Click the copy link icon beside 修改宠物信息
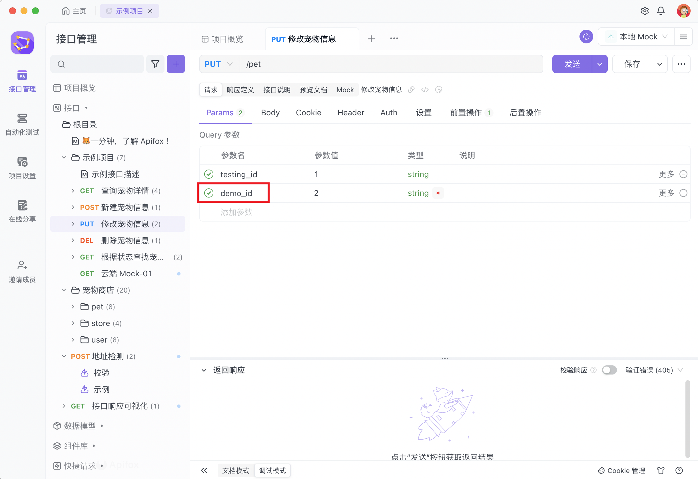Viewport: 698px width, 479px height. [x=411, y=90]
